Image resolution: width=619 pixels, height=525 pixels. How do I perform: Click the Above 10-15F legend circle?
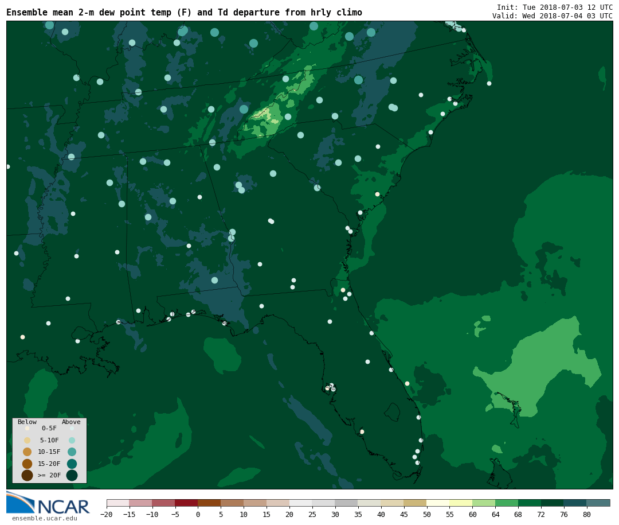coord(72,452)
